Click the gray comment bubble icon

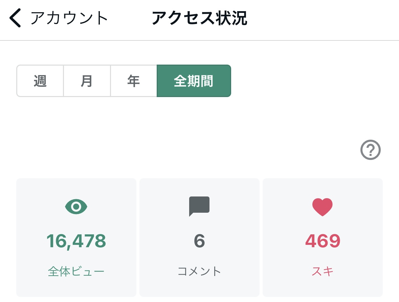199,206
